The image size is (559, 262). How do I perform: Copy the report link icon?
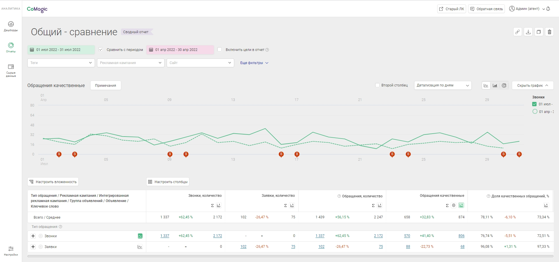(517, 32)
